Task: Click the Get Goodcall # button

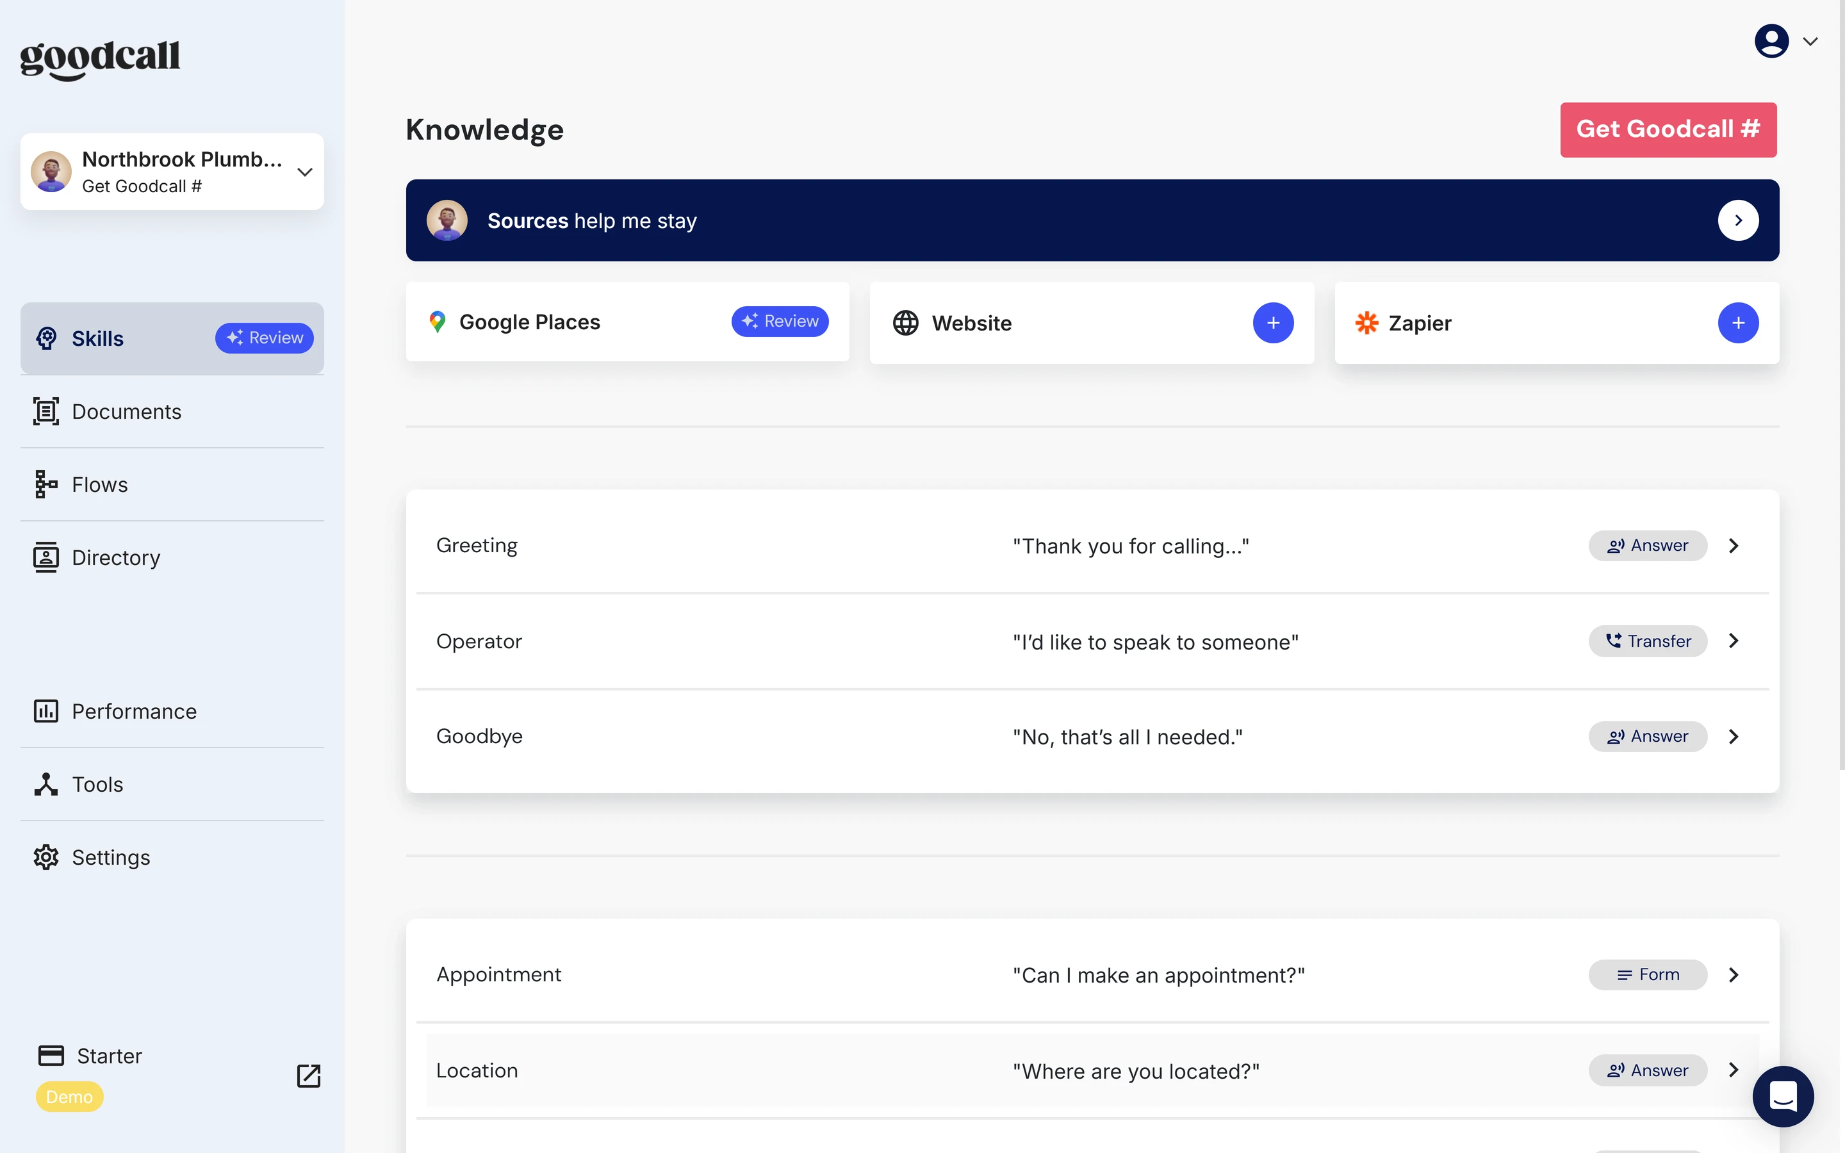Action: [x=1668, y=129]
